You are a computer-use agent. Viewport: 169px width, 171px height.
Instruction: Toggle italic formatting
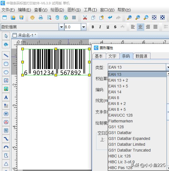click(x=100, y=27)
